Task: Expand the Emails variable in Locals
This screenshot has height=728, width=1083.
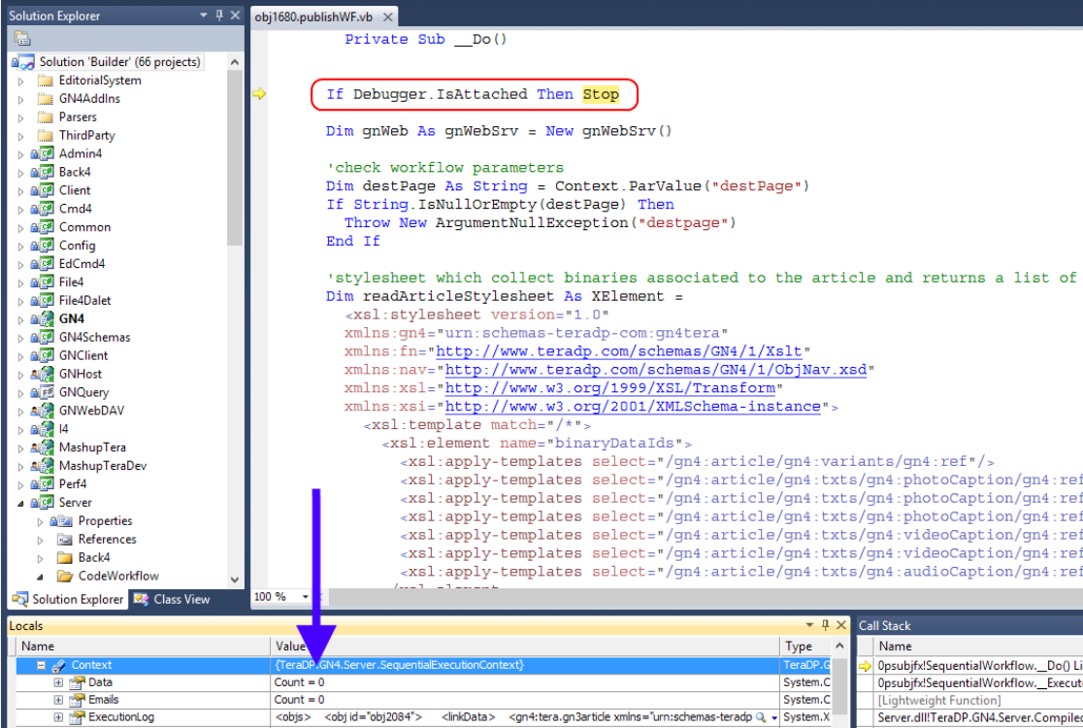Action: coord(58,700)
